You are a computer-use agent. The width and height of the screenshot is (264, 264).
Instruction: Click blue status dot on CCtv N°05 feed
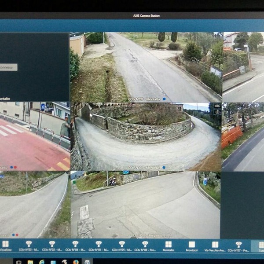(164, 168)
